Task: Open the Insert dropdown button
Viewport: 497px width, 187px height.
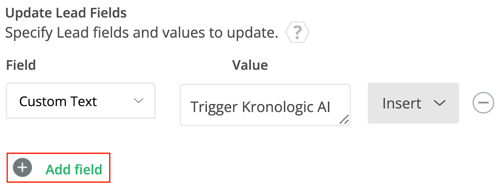Action: 413,103
